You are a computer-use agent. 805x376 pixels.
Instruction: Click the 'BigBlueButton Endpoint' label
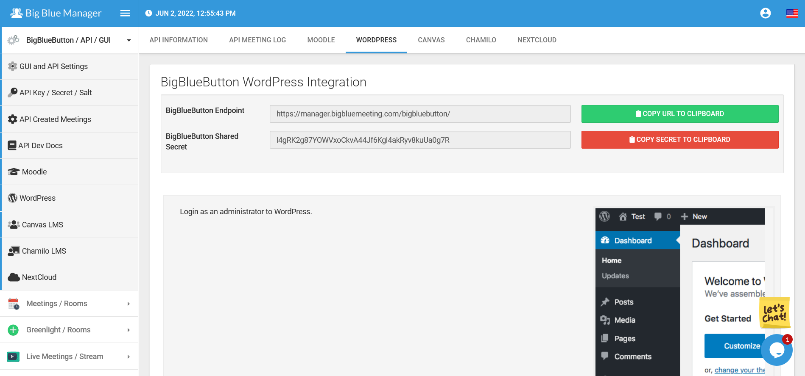[205, 111]
